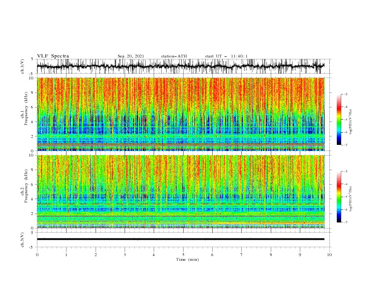This screenshot has height=286, width=371.
Task: Select the "start UT = 11:40:1" text
Action: [226, 56]
